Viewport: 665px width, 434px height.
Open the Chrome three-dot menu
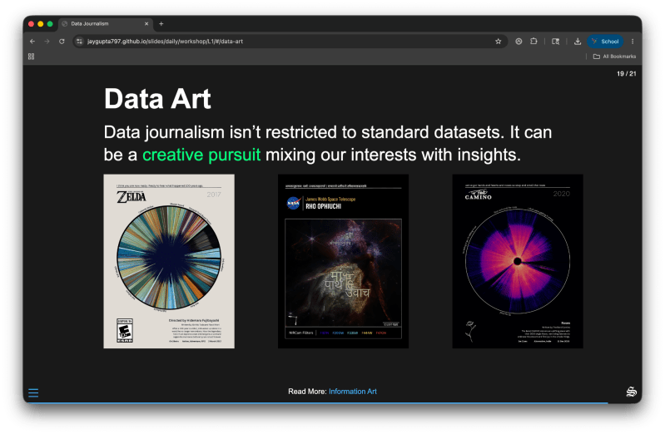click(633, 41)
